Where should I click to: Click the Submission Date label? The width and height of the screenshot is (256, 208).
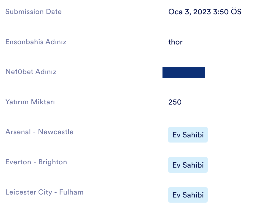[x=33, y=12]
